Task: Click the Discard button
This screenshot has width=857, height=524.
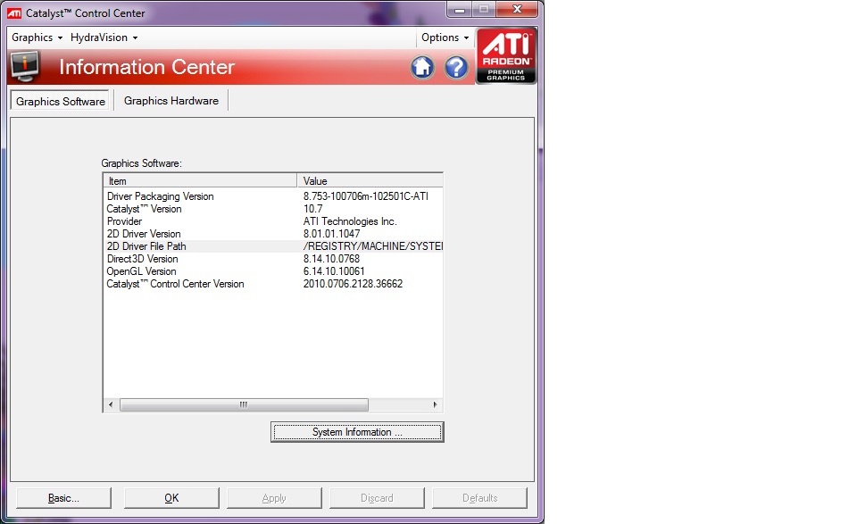Action: coord(377,498)
